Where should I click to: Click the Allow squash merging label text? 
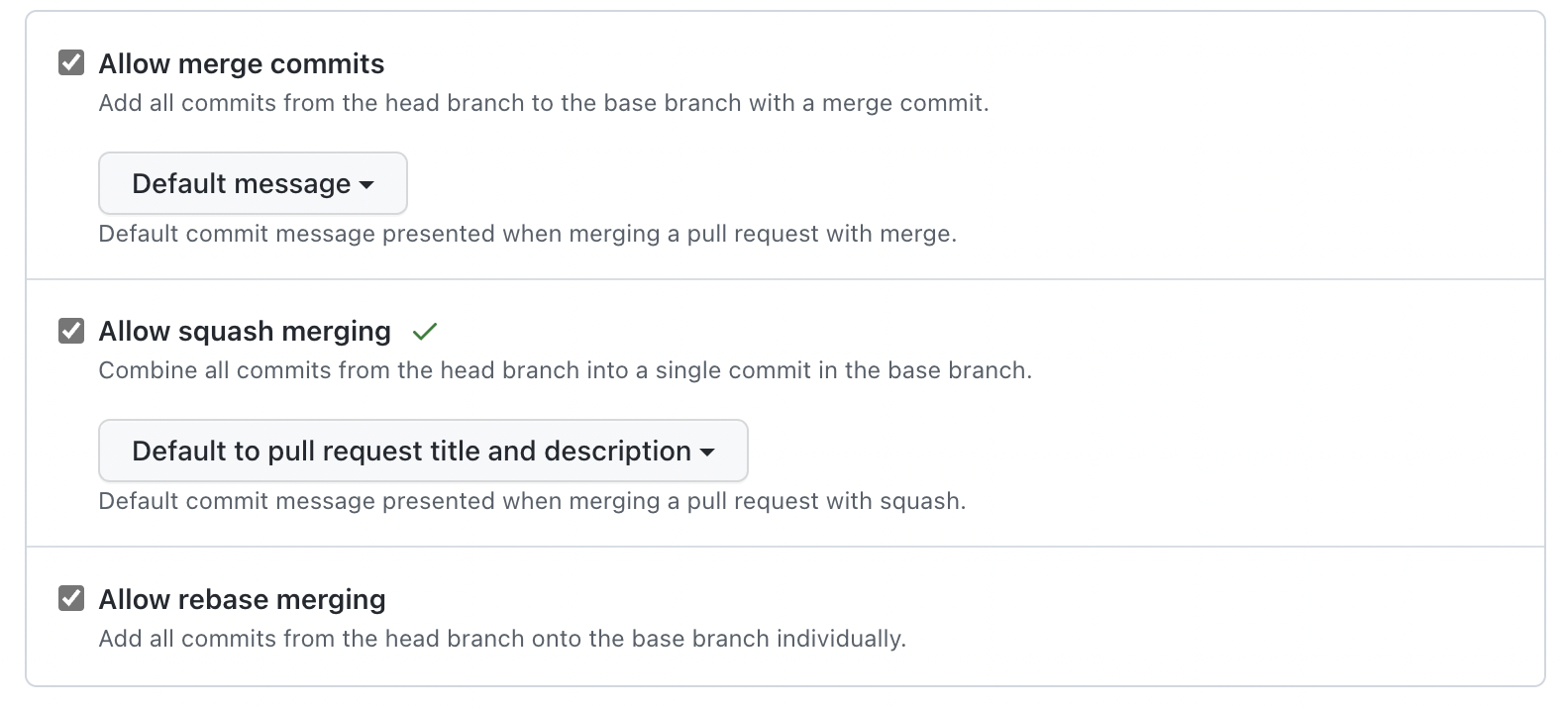point(244,331)
